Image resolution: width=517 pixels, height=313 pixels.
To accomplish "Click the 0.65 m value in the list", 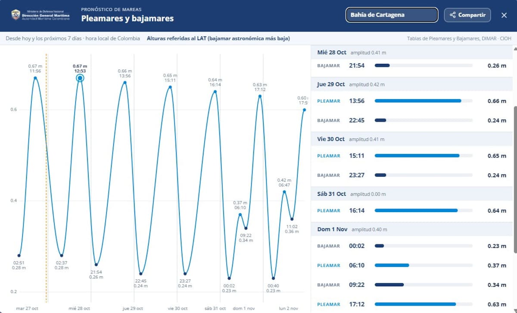I will pyautogui.click(x=497, y=156).
